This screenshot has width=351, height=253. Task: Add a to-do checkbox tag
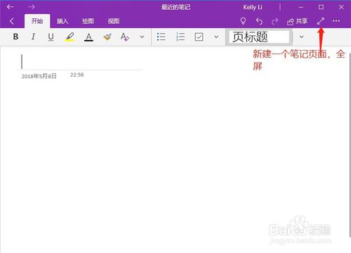199,37
